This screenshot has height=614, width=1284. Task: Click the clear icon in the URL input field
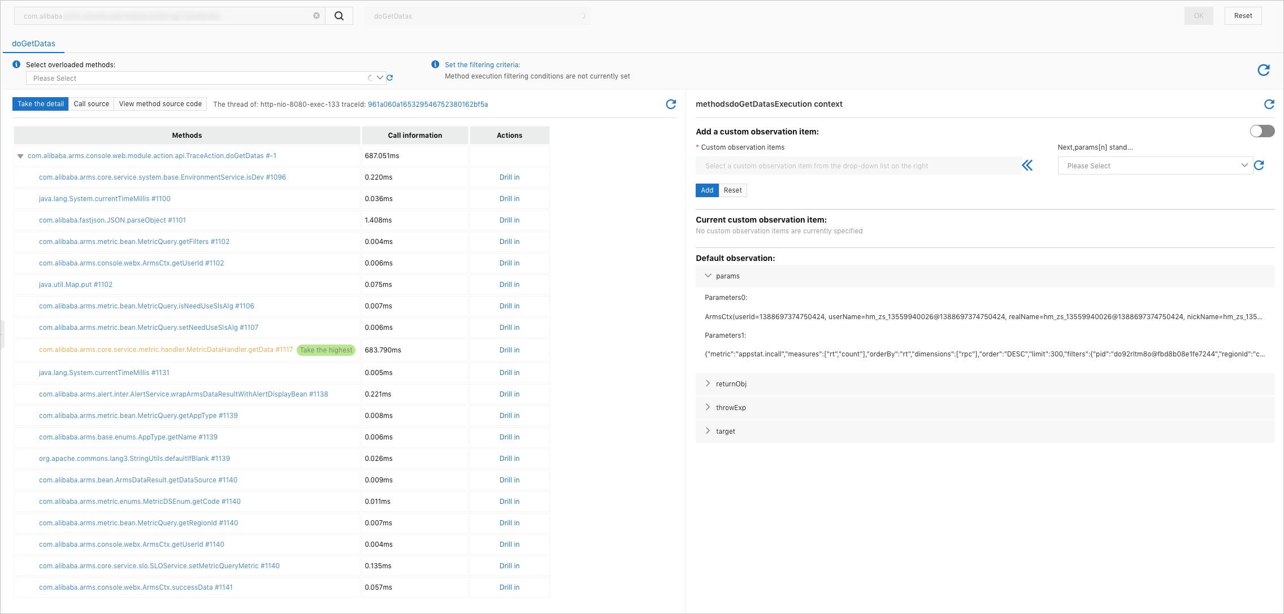(x=316, y=15)
